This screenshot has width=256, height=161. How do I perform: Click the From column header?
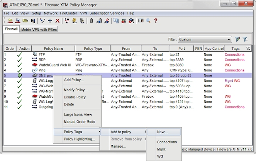(x=126, y=49)
